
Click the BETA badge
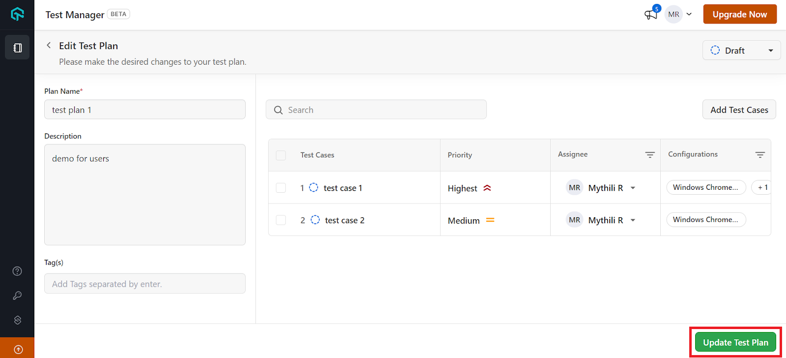coord(118,14)
